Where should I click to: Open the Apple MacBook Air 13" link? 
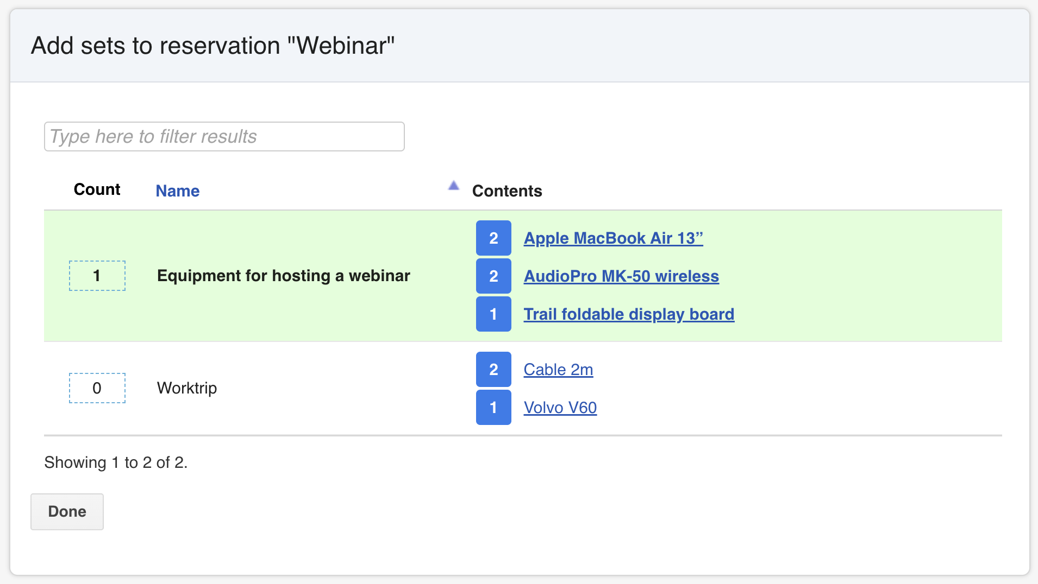pos(613,238)
